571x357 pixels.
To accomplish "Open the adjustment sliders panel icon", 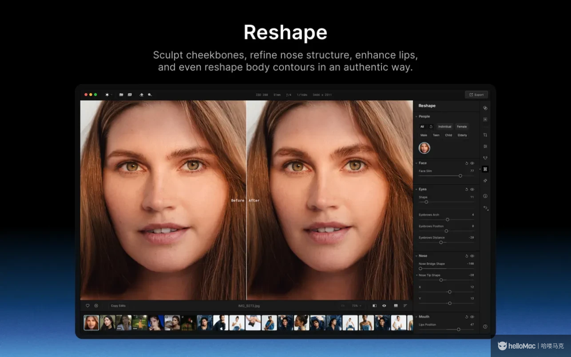I will tap(485, 146).
